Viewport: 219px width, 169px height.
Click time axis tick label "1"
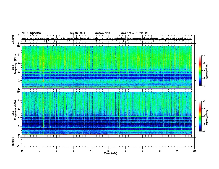pos(39,151)
